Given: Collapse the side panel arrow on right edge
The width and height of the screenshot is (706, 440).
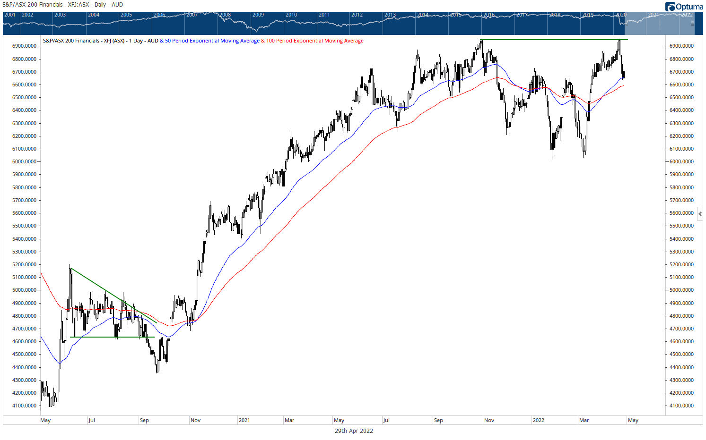Looking at the screenshot, I should (x=700, y=214).
